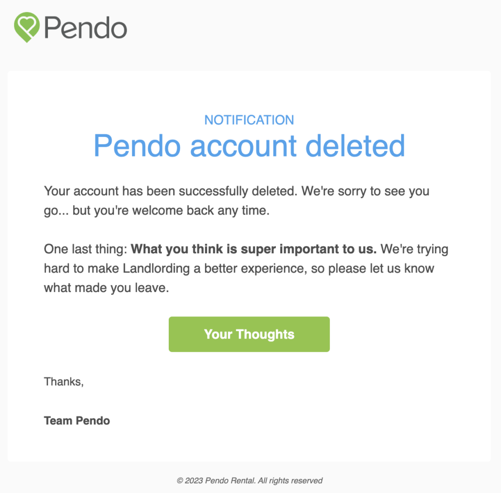Click the 2023 Pendo Rental copyright footer

[250, 481]
